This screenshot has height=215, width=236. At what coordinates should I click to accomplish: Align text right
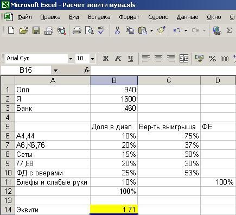pos(171,59)
